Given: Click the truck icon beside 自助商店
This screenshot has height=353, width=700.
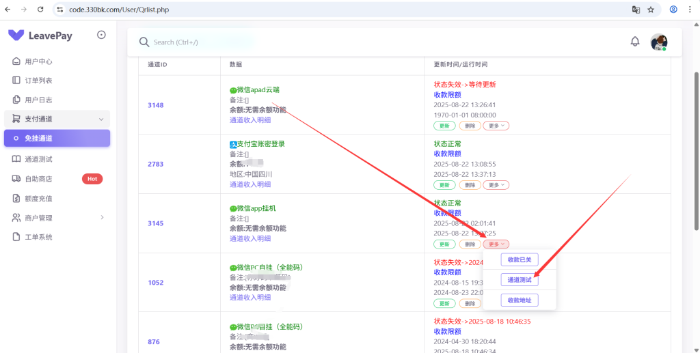Looking at the screenshot, I should (16, 179).
